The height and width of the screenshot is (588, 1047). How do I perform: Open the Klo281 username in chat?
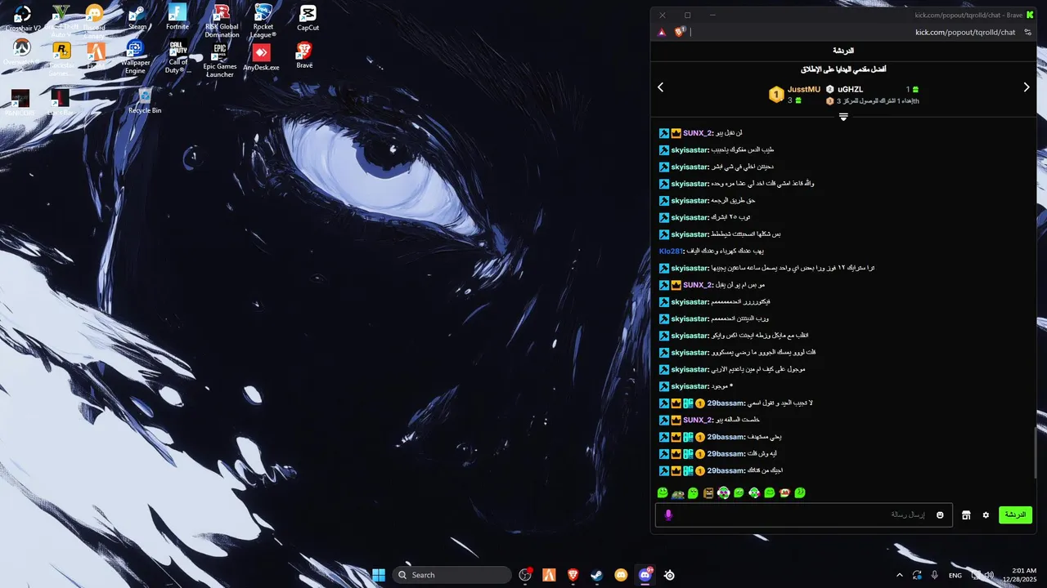pyautogui.click(x=670, y=252)
